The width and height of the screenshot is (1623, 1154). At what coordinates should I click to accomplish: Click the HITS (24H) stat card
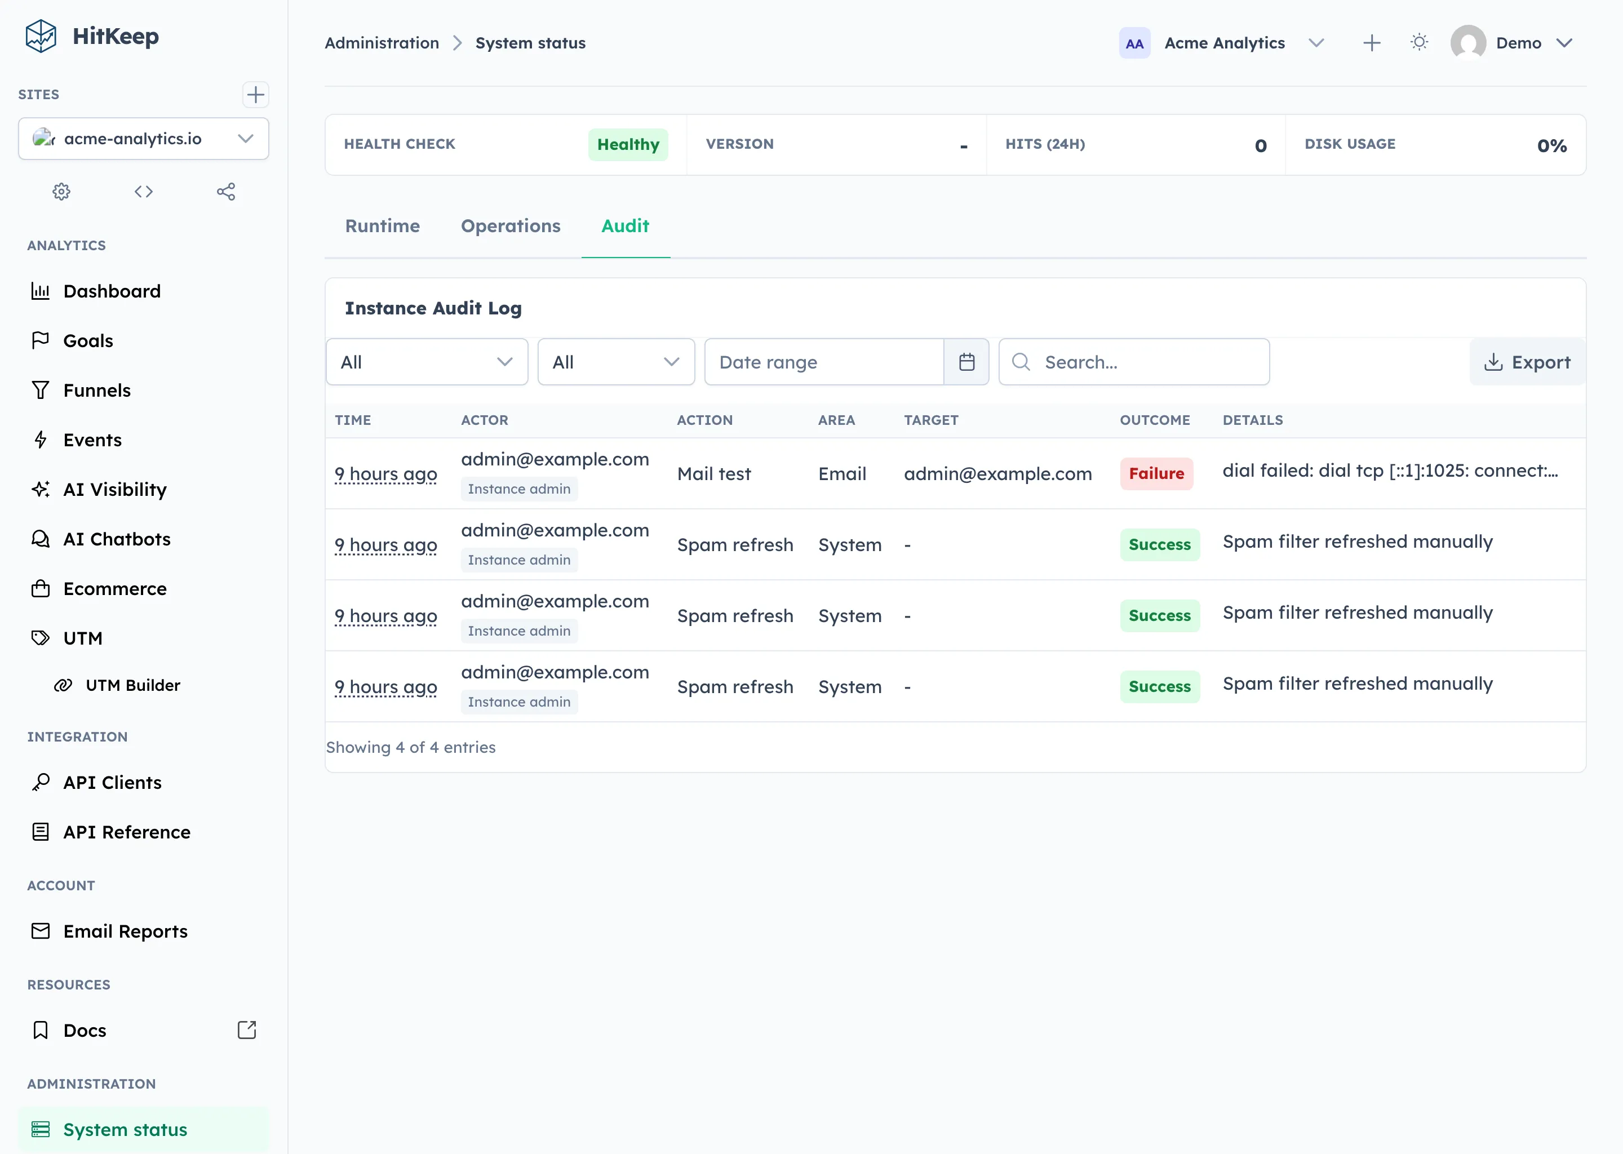[x=1136, y=145]
